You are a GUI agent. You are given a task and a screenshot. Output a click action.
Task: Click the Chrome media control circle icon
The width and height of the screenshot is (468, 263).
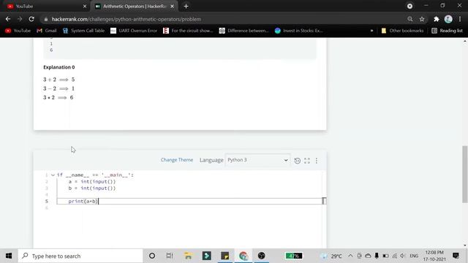click(409, 6)
